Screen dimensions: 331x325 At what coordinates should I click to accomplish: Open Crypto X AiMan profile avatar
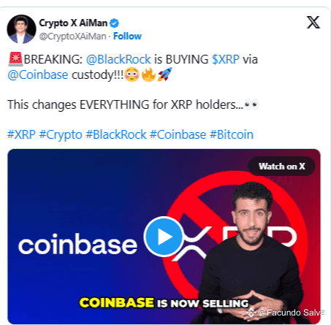(x=21, y=29)
